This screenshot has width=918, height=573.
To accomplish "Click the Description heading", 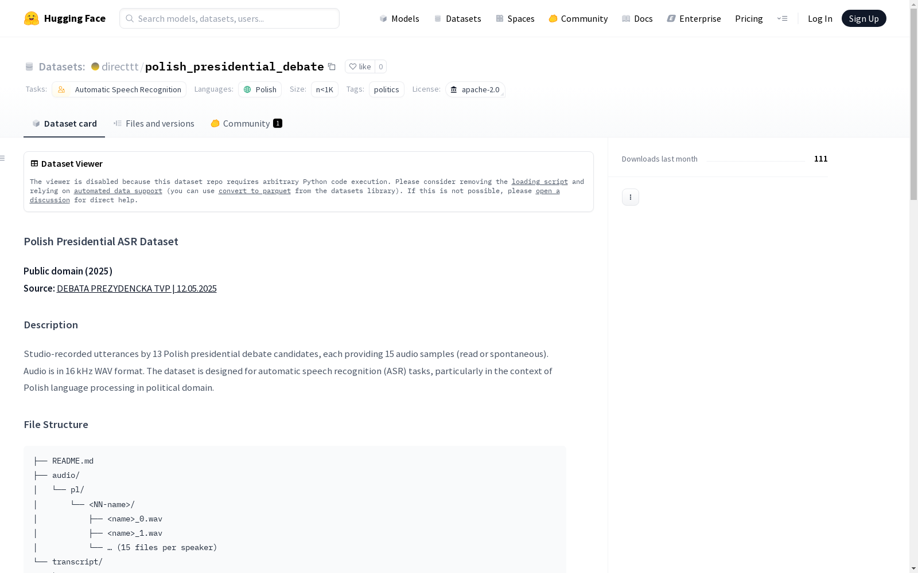I will click(50, 325).
